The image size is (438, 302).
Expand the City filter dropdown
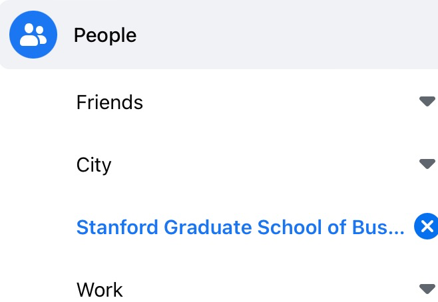click(253, 164)
